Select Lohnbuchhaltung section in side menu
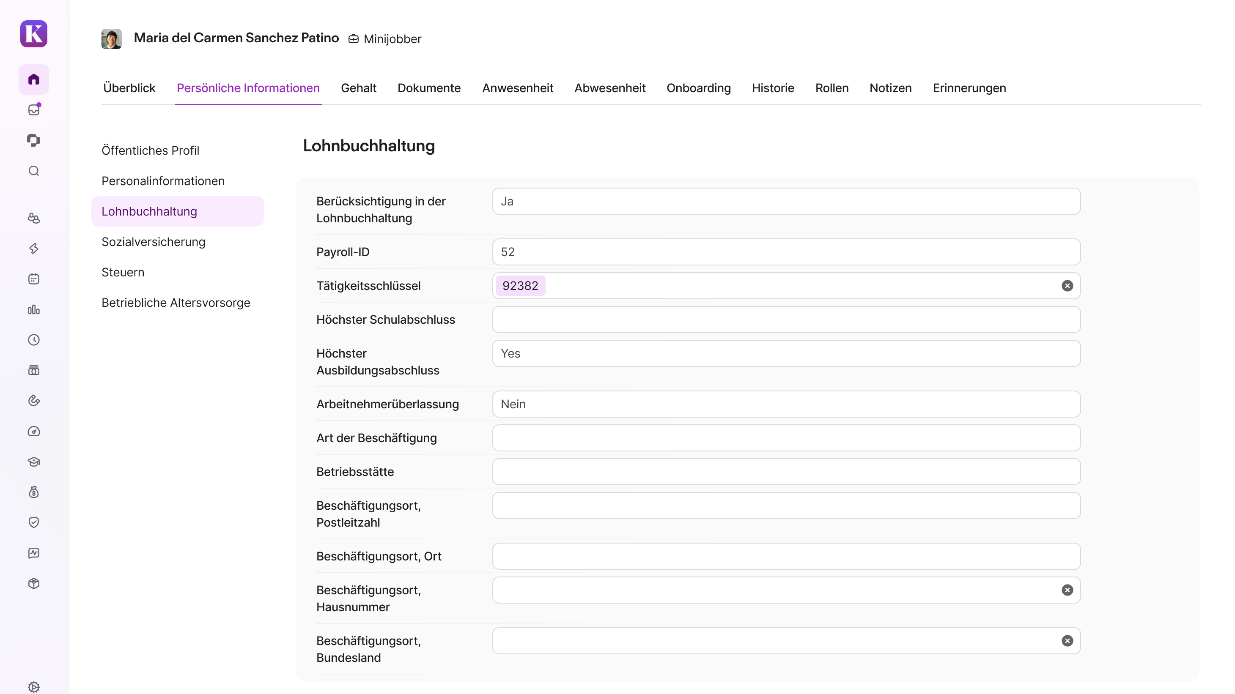This screenshot has width=1235, height=694. [177, 211]
